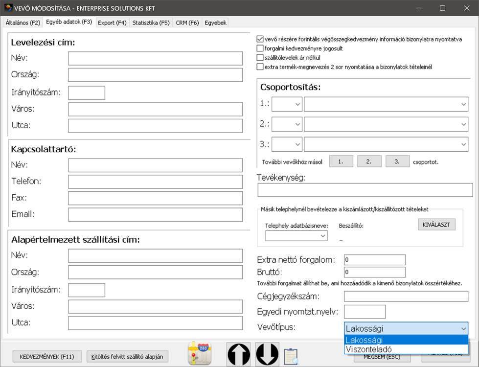Choose Viszonteladó from the Vevőtípus list

click(406, 349)
